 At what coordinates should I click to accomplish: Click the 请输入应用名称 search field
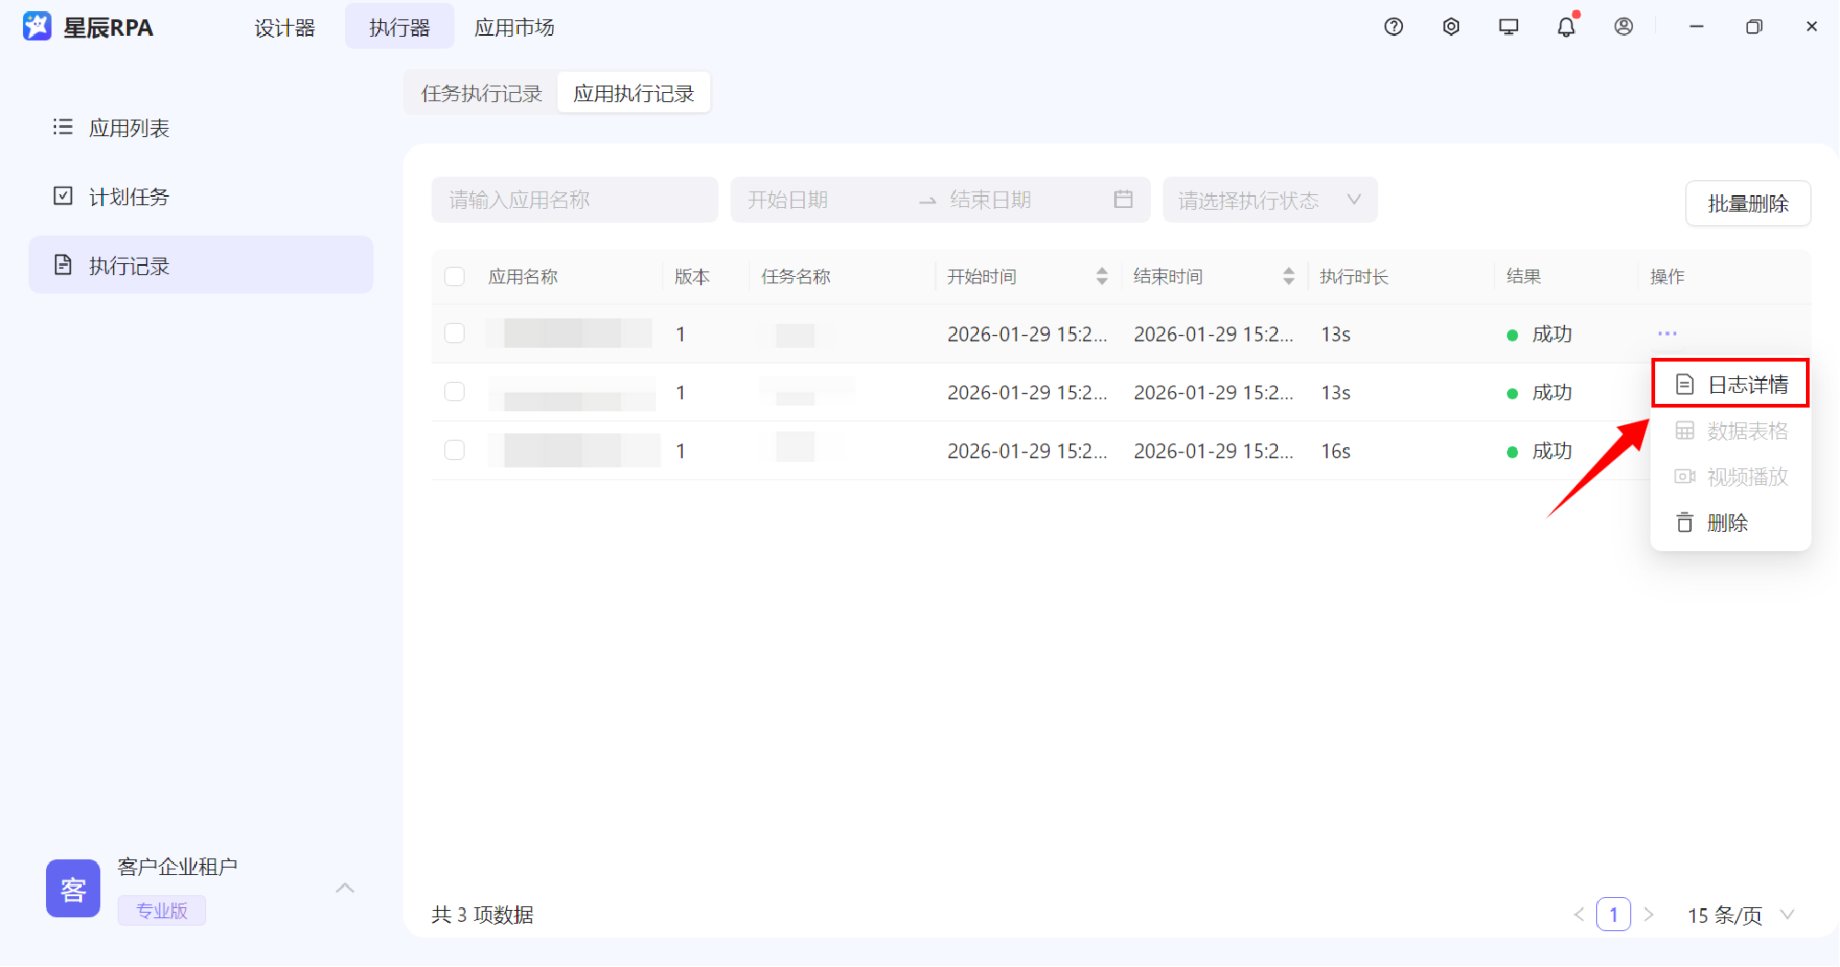(574, 200)
